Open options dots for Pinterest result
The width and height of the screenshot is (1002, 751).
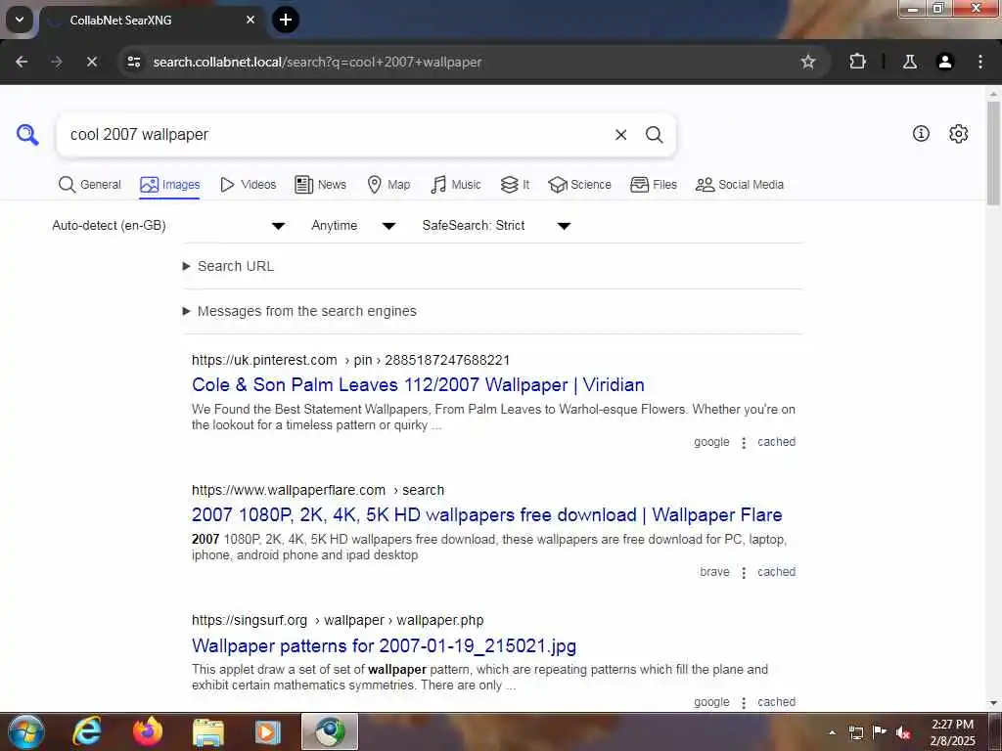[x=744, y=443]
